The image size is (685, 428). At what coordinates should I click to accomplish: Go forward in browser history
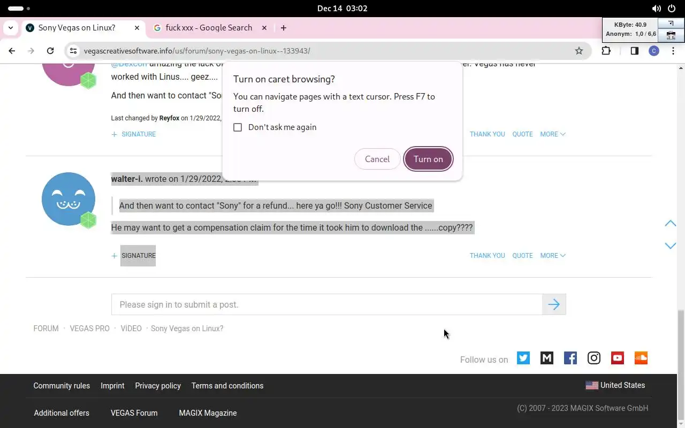click(x=31, y=51)
